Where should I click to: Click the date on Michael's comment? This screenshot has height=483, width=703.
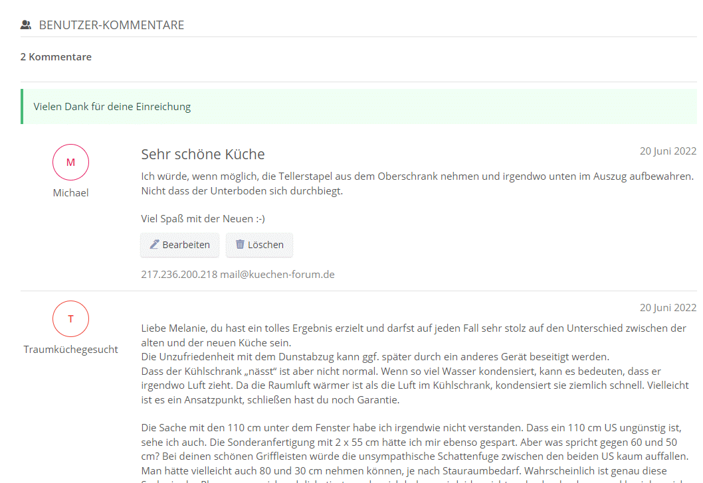click(x=668, y=151)
